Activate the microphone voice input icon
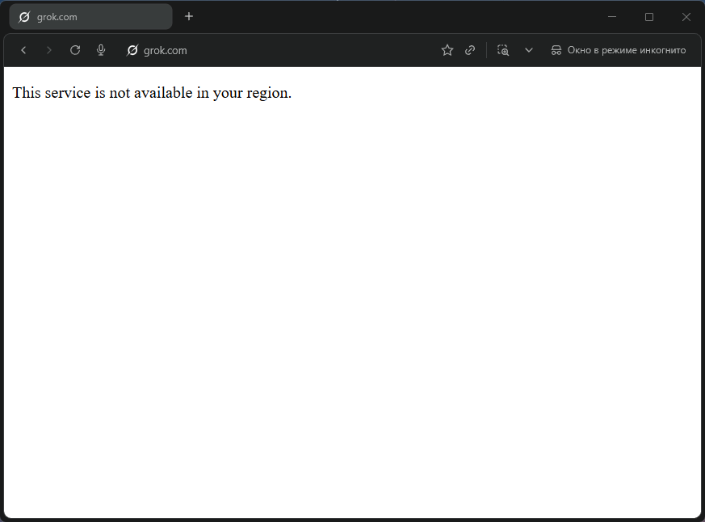 click(x=101, y=50)
